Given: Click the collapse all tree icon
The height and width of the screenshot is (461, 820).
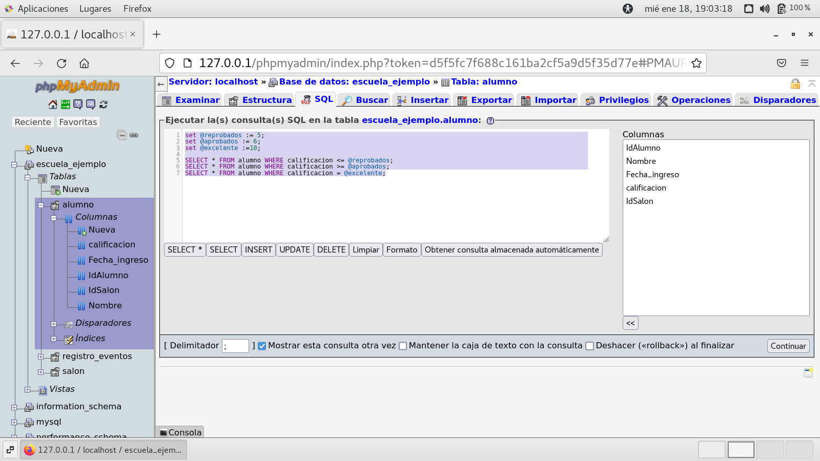Looking at the screenshot, I should tap(122, 135).
